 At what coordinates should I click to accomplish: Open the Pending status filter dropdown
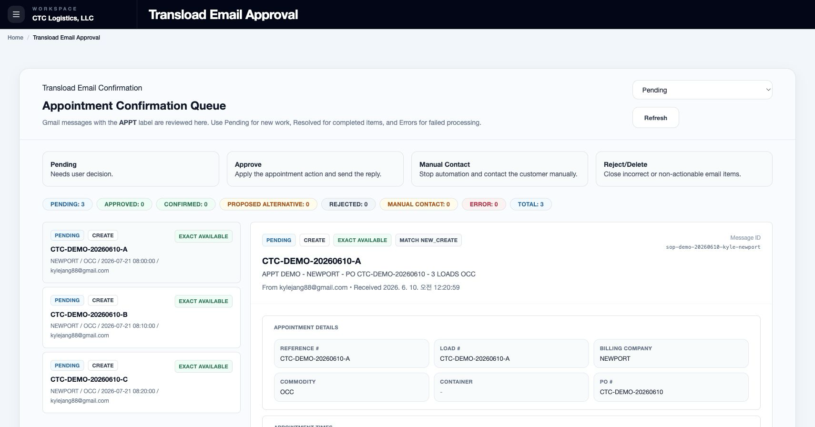(702, 90)
